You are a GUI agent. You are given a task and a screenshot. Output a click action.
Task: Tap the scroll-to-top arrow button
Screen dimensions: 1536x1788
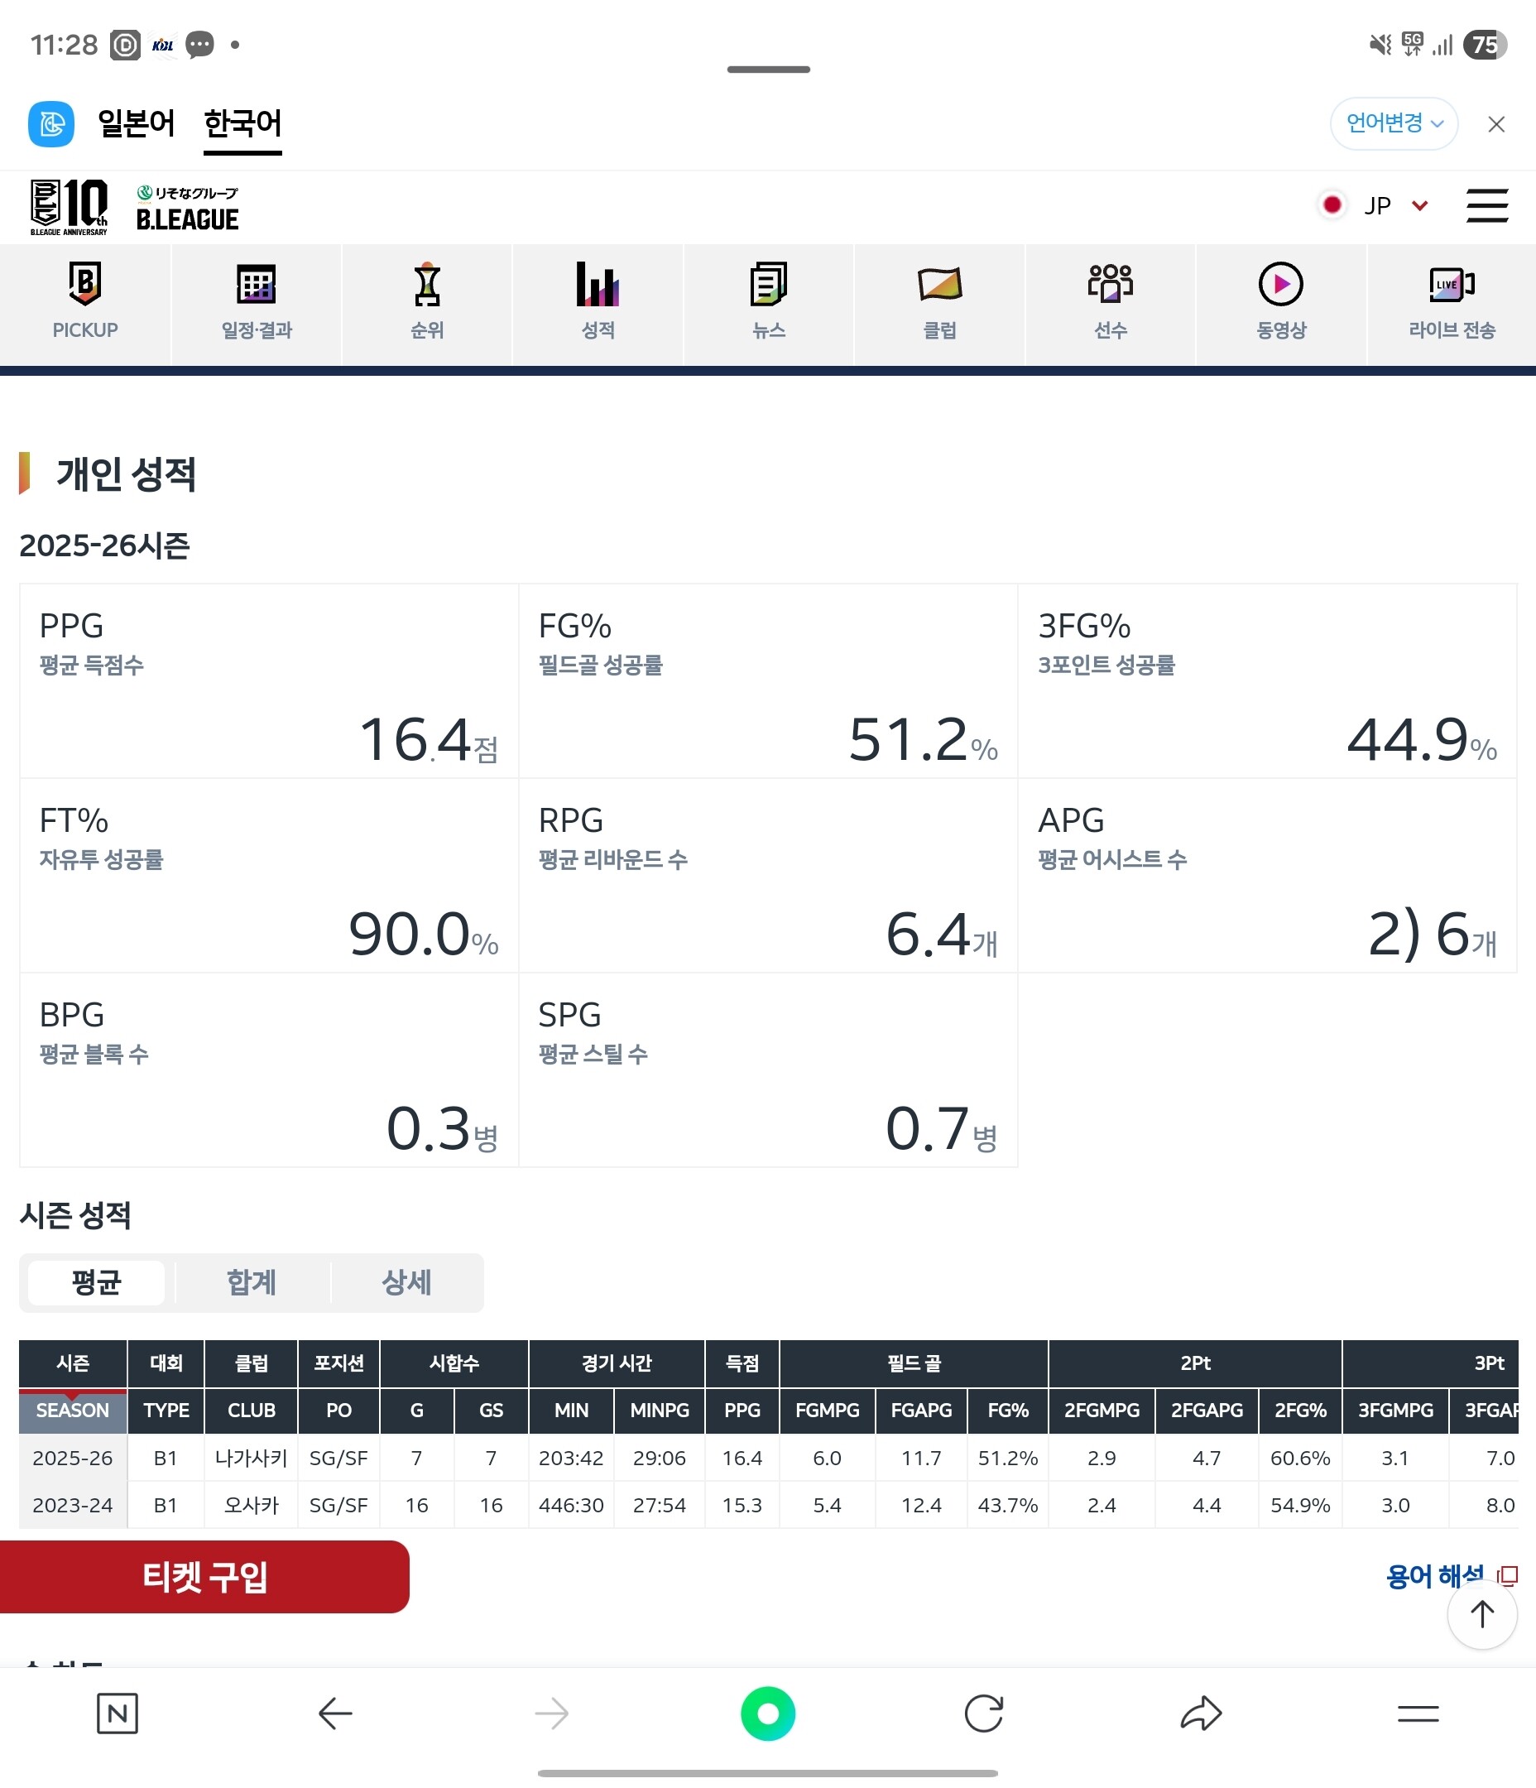pyautogui.click(x=1481, y=1613)
